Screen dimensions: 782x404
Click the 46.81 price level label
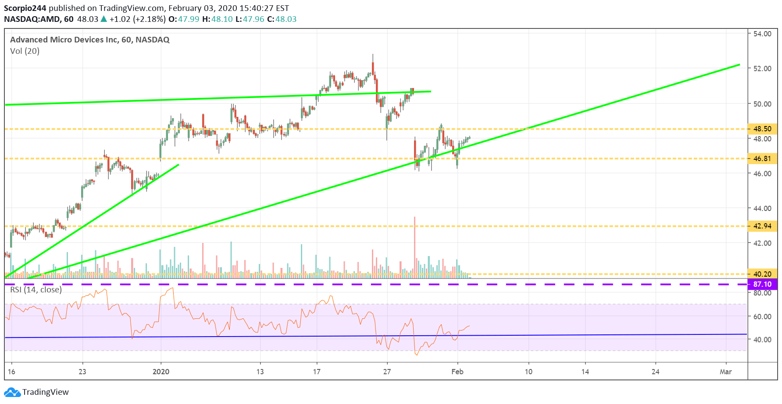pyautogui.click(x=762, y=158)
